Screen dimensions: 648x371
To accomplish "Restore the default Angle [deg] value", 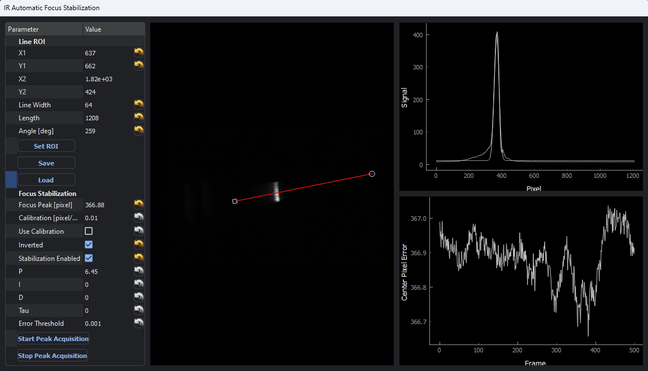I will point(138,130).
